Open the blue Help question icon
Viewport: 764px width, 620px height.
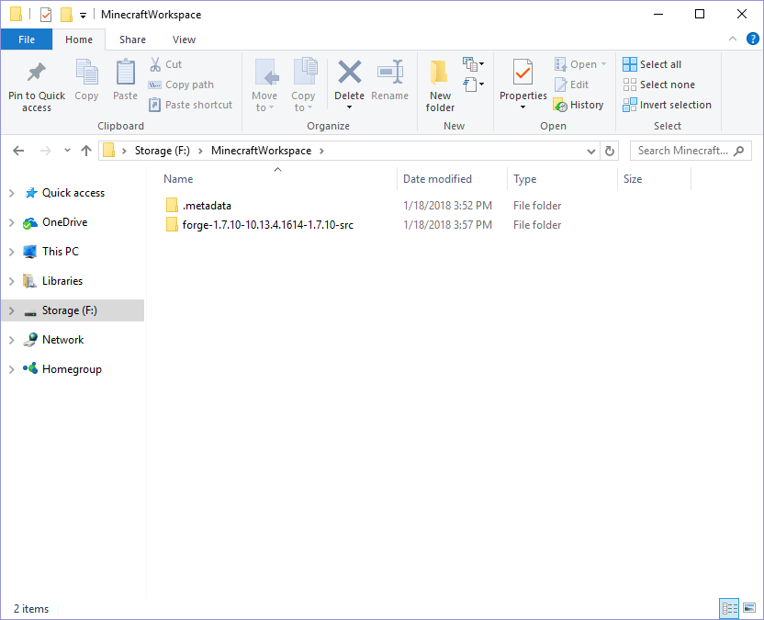click(752, 39)
